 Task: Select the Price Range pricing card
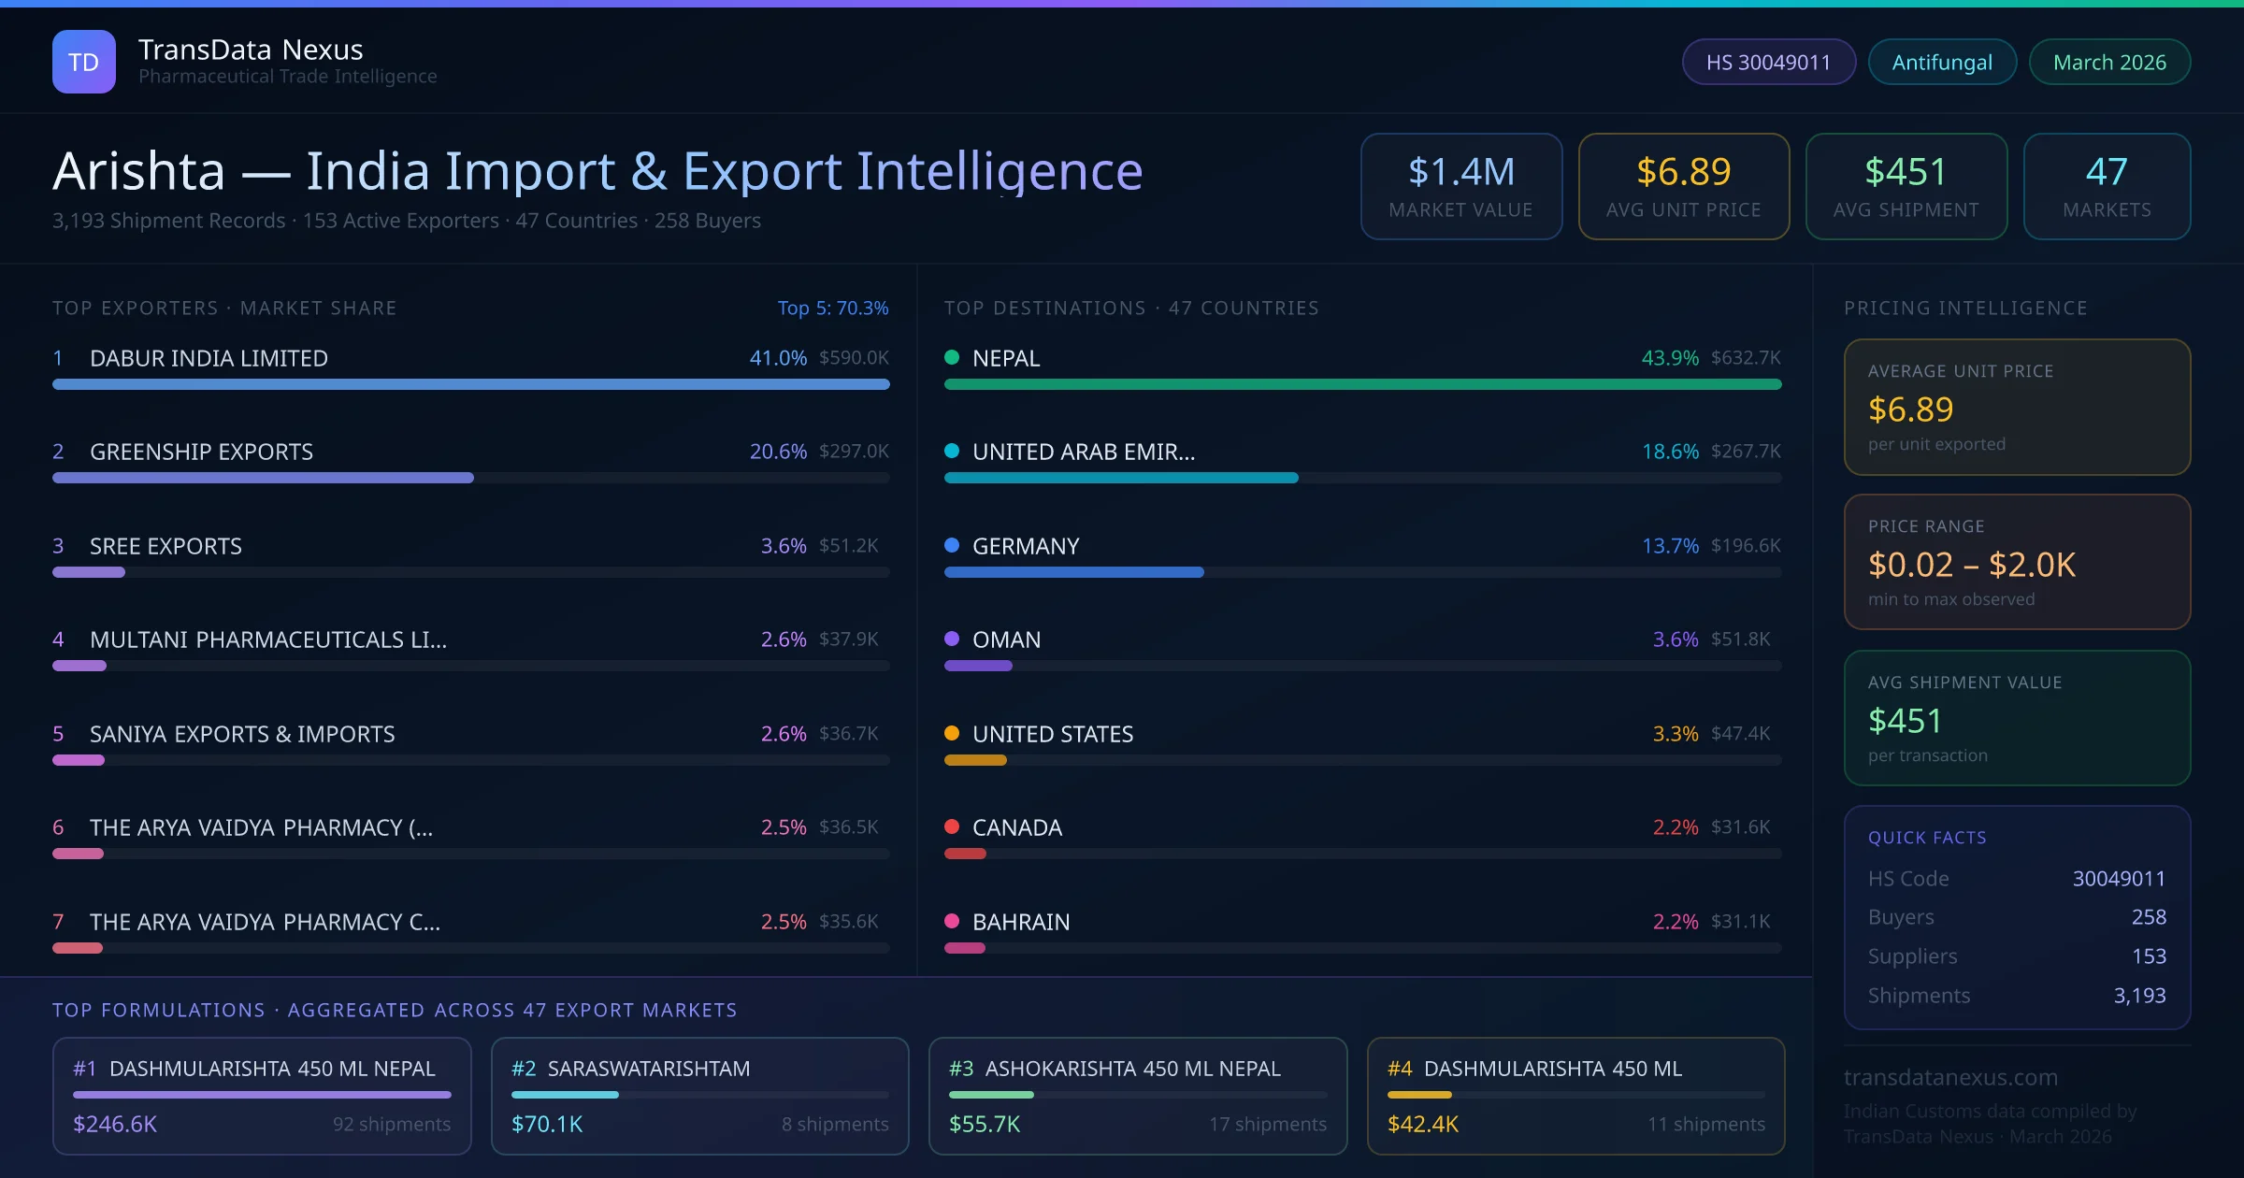tap(2017, 562)
